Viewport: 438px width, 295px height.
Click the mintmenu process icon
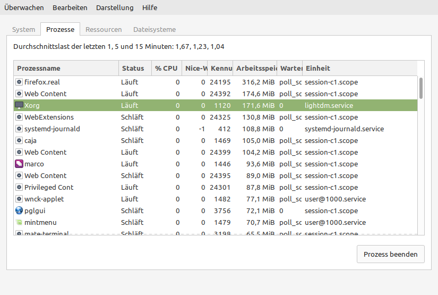[19, 222]
